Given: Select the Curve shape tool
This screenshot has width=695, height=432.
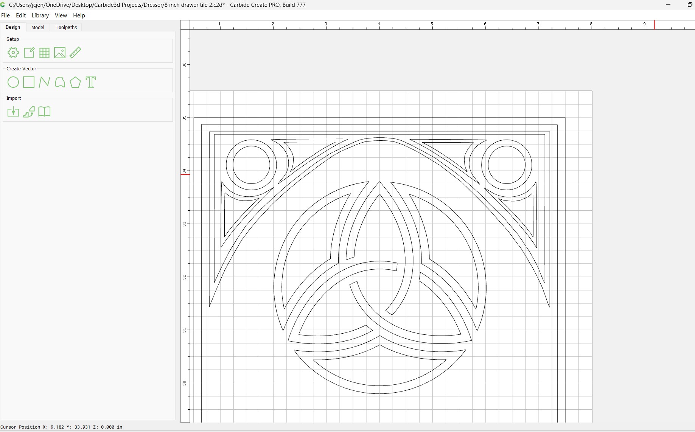Looking at the screenshot, I should 60,82.
